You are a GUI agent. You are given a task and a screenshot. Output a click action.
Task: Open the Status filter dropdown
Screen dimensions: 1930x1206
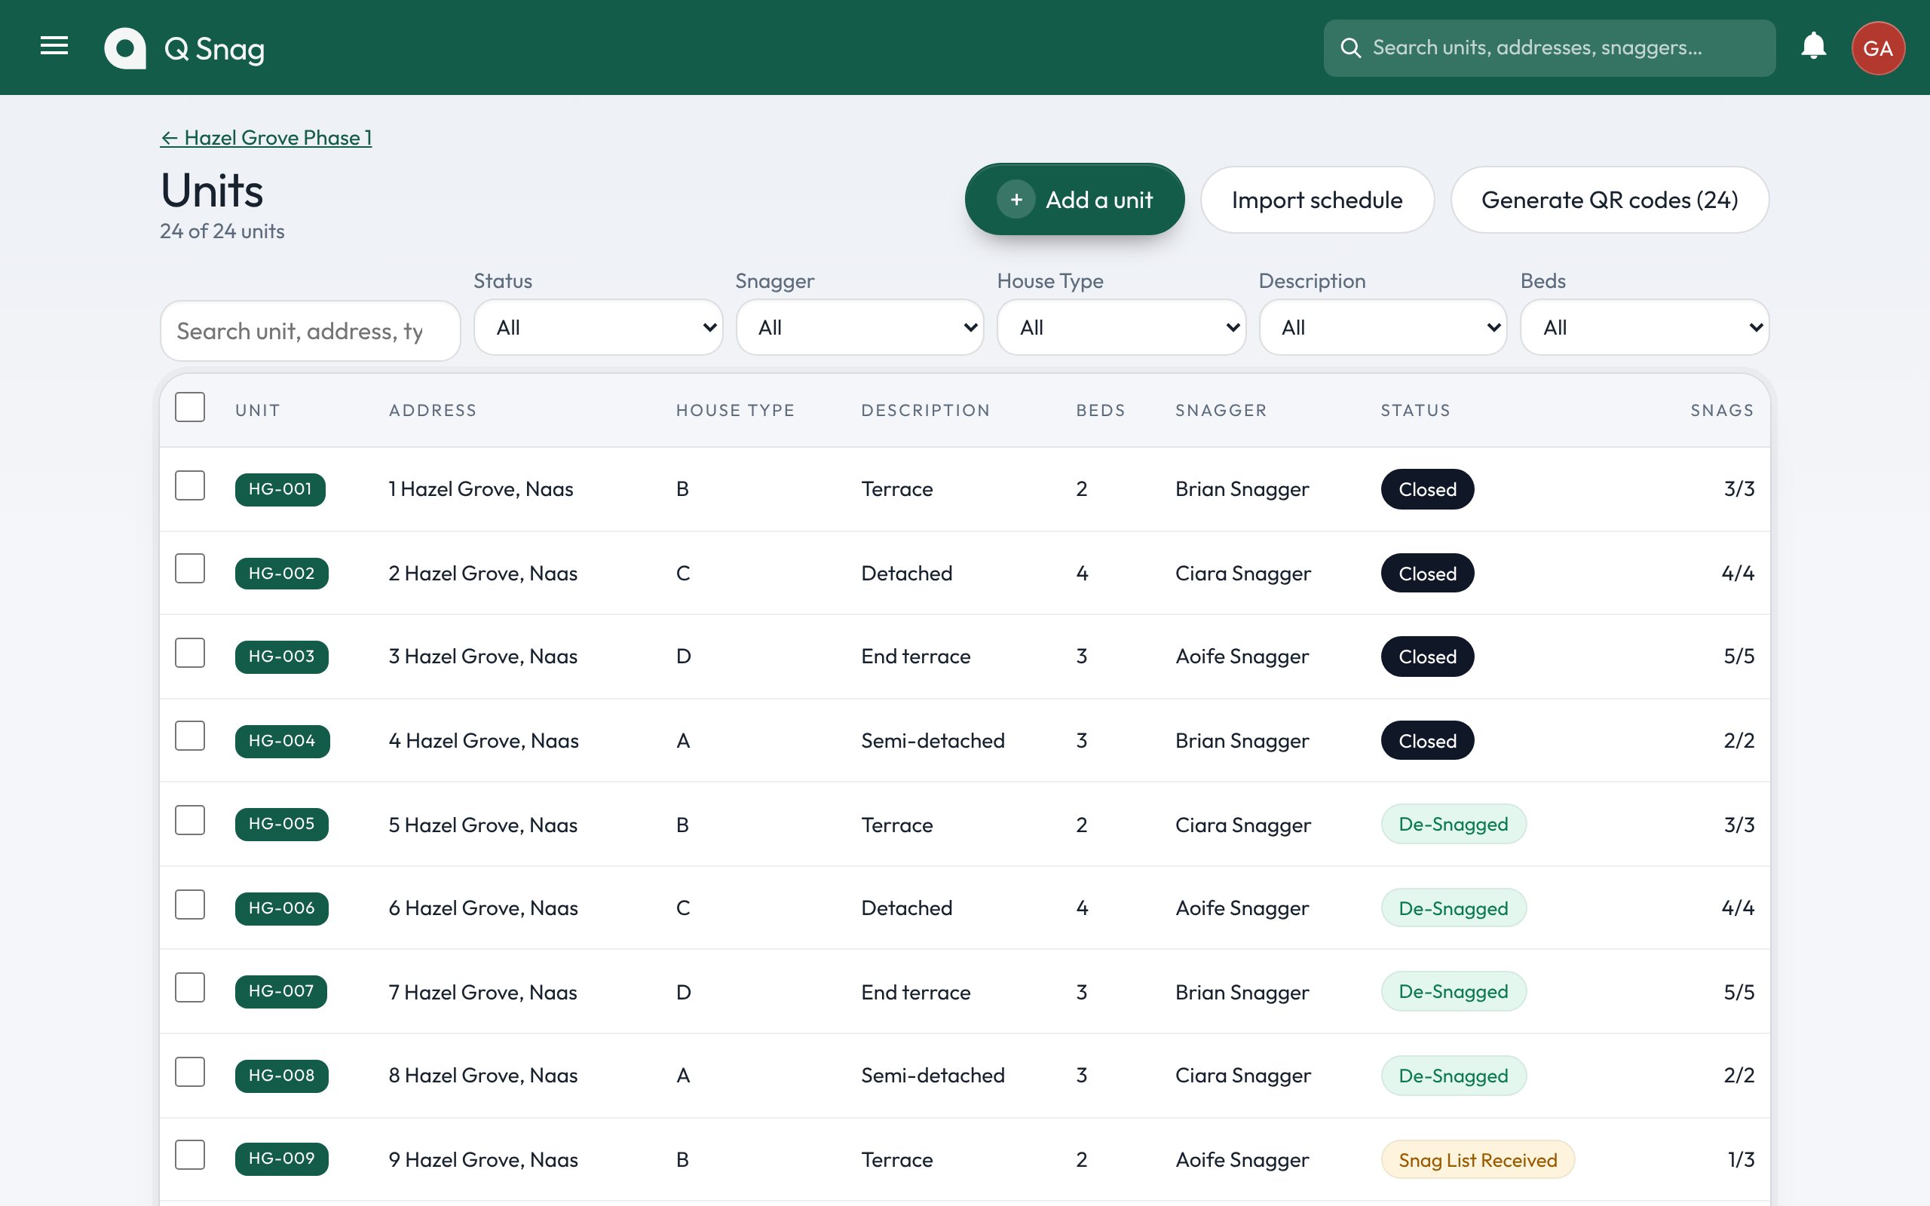pos(598,327)
